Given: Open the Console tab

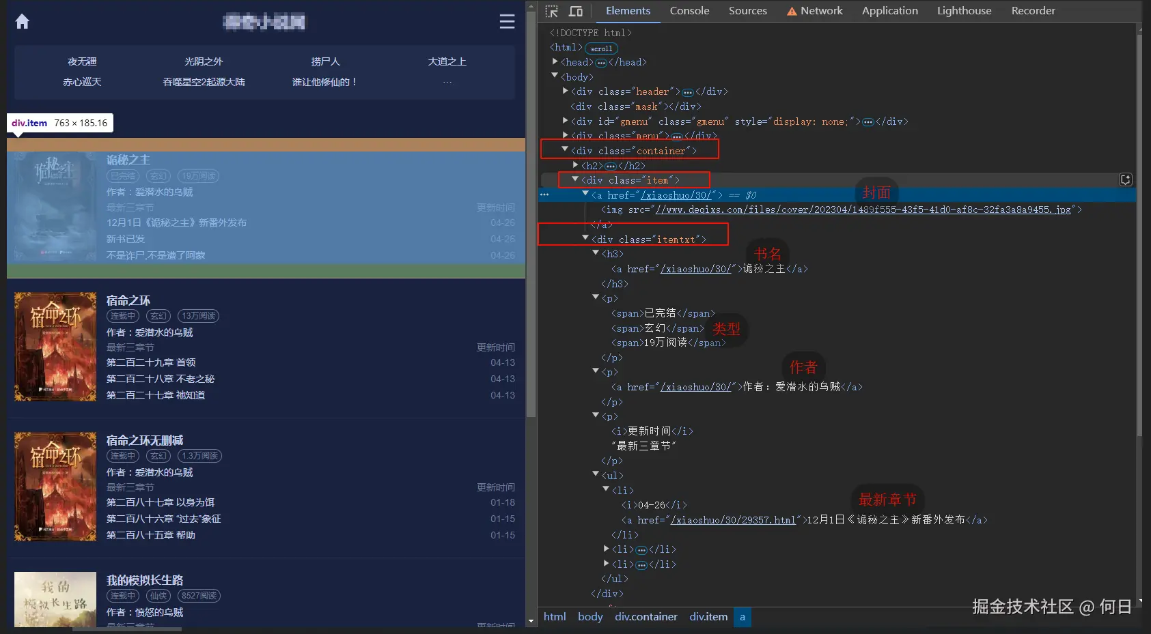Looking at the screenshot, I should click(x=689, y=11).
